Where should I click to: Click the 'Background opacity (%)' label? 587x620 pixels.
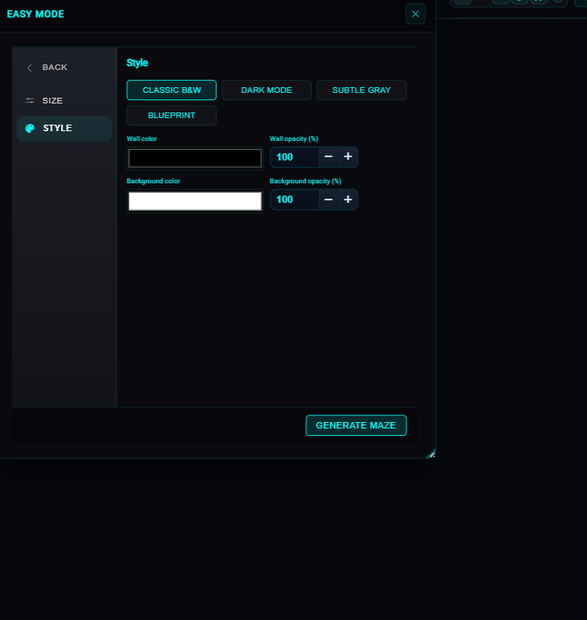[x=305, y=181]
